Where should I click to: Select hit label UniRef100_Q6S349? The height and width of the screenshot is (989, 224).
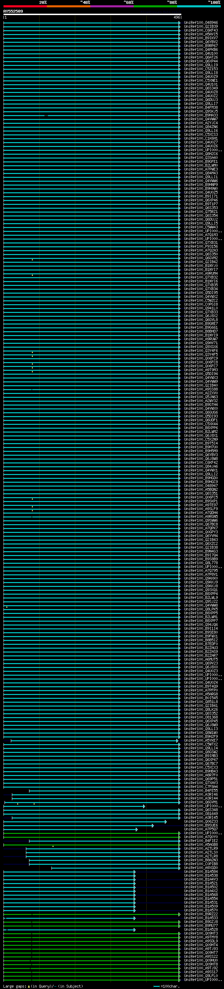(x=201, y=88)
